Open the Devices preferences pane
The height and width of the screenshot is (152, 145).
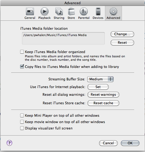98,13
